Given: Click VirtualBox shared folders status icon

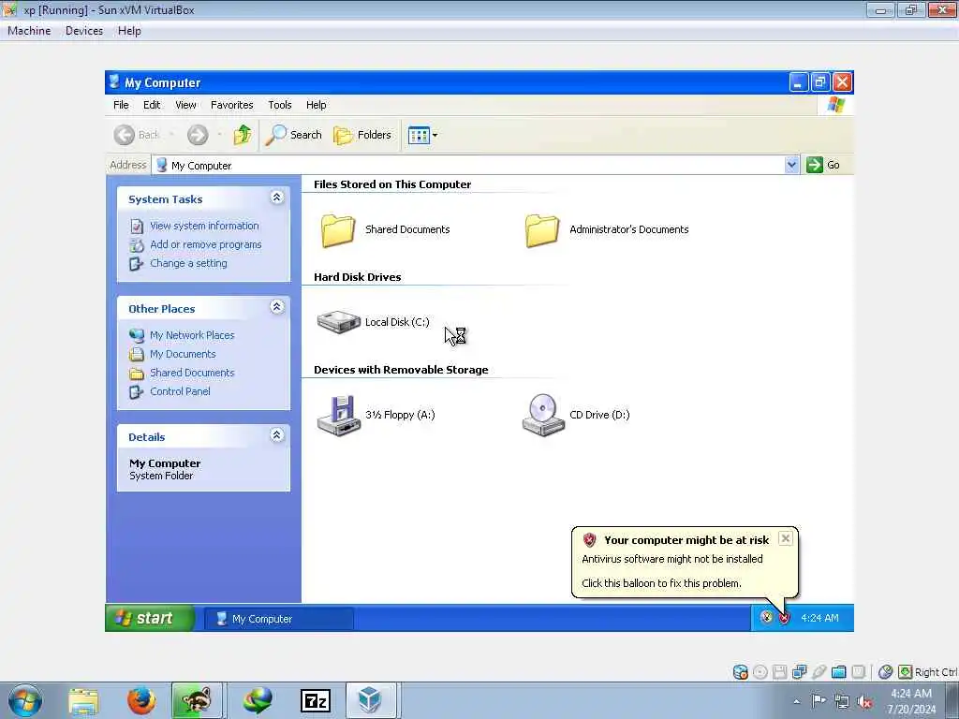Looking at the screenshot, I should tap(838, 672).
